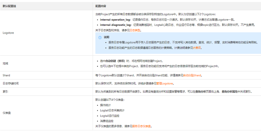Open the 服务日志仪表盘 link
Viewport: 261px width, 132px height.
(142, 126)
